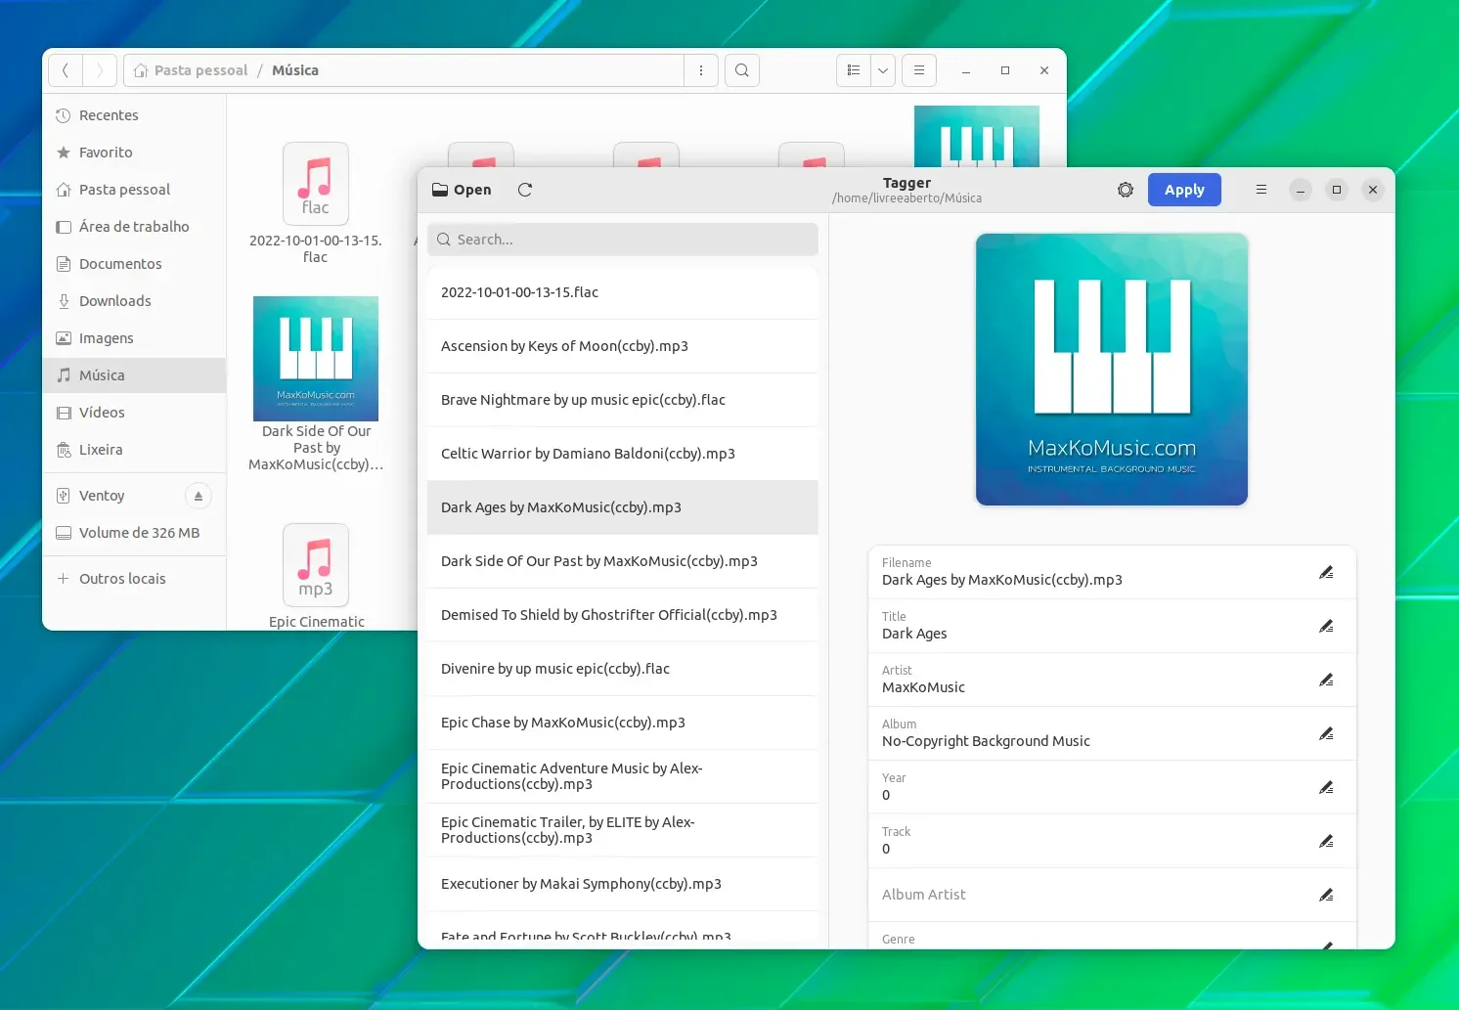This screenshot has width=1459, height=1010.
Task: Select Divenire by up music epic track
Action: (x=623, y=669)
